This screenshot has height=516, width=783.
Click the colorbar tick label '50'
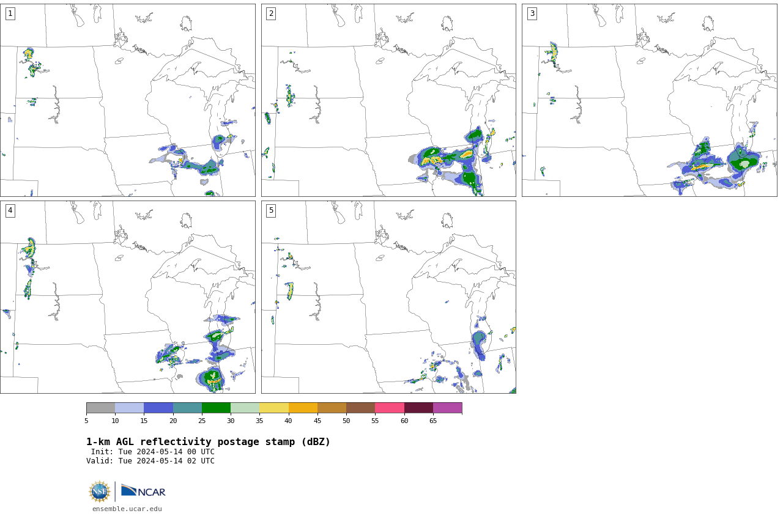[x=346, y=421]
